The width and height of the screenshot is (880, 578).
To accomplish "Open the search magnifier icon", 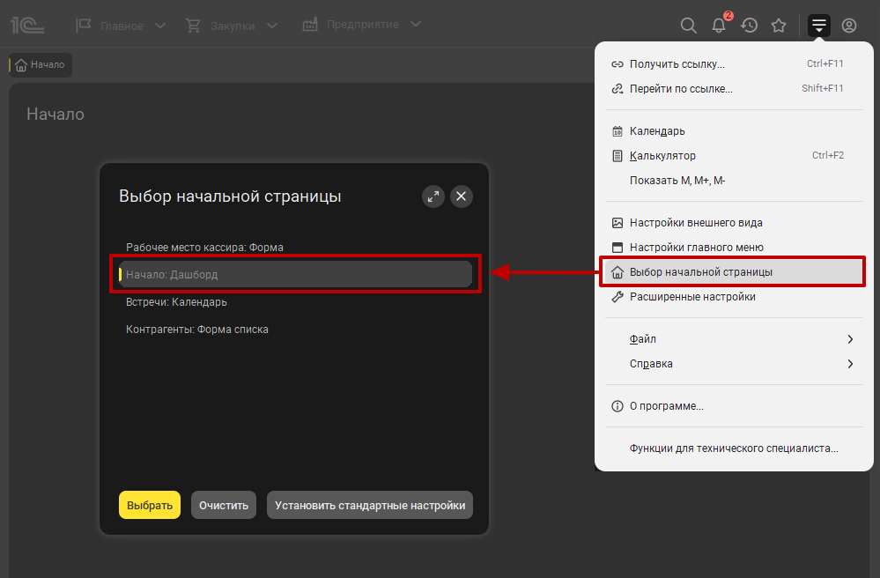I will click(x=689, y=26).
